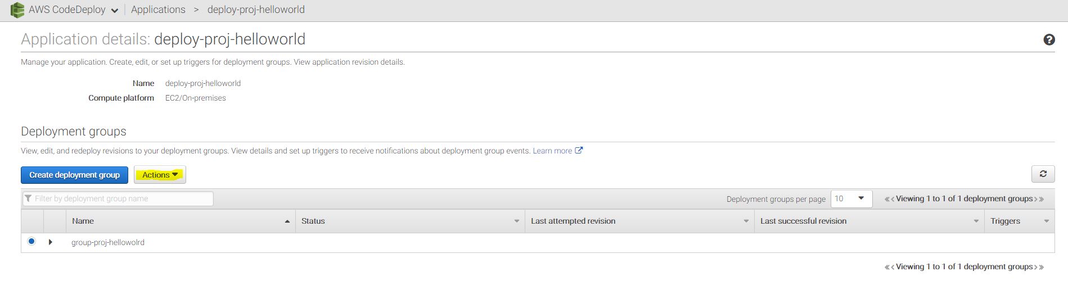Viewport: 1068px width, 285px height.
Task: Sort by the Status column header
Action: click(313, 221)
